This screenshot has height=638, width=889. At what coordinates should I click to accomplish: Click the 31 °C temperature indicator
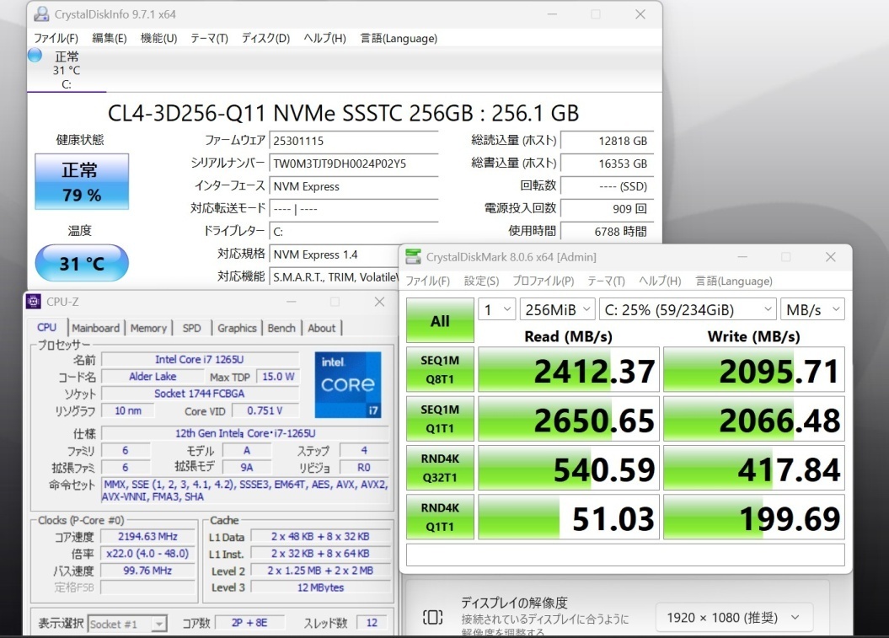point(81,263)
